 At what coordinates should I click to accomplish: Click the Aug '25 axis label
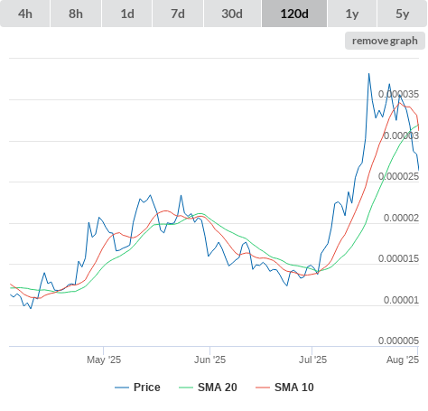403,360
